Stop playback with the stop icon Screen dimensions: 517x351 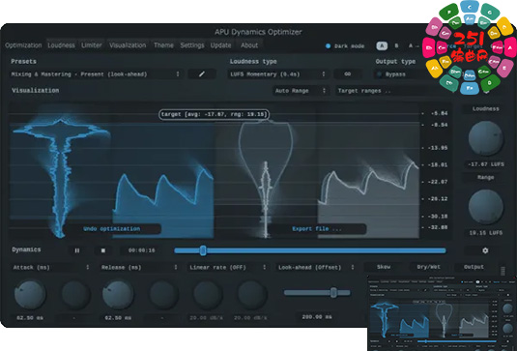(103, 250)
